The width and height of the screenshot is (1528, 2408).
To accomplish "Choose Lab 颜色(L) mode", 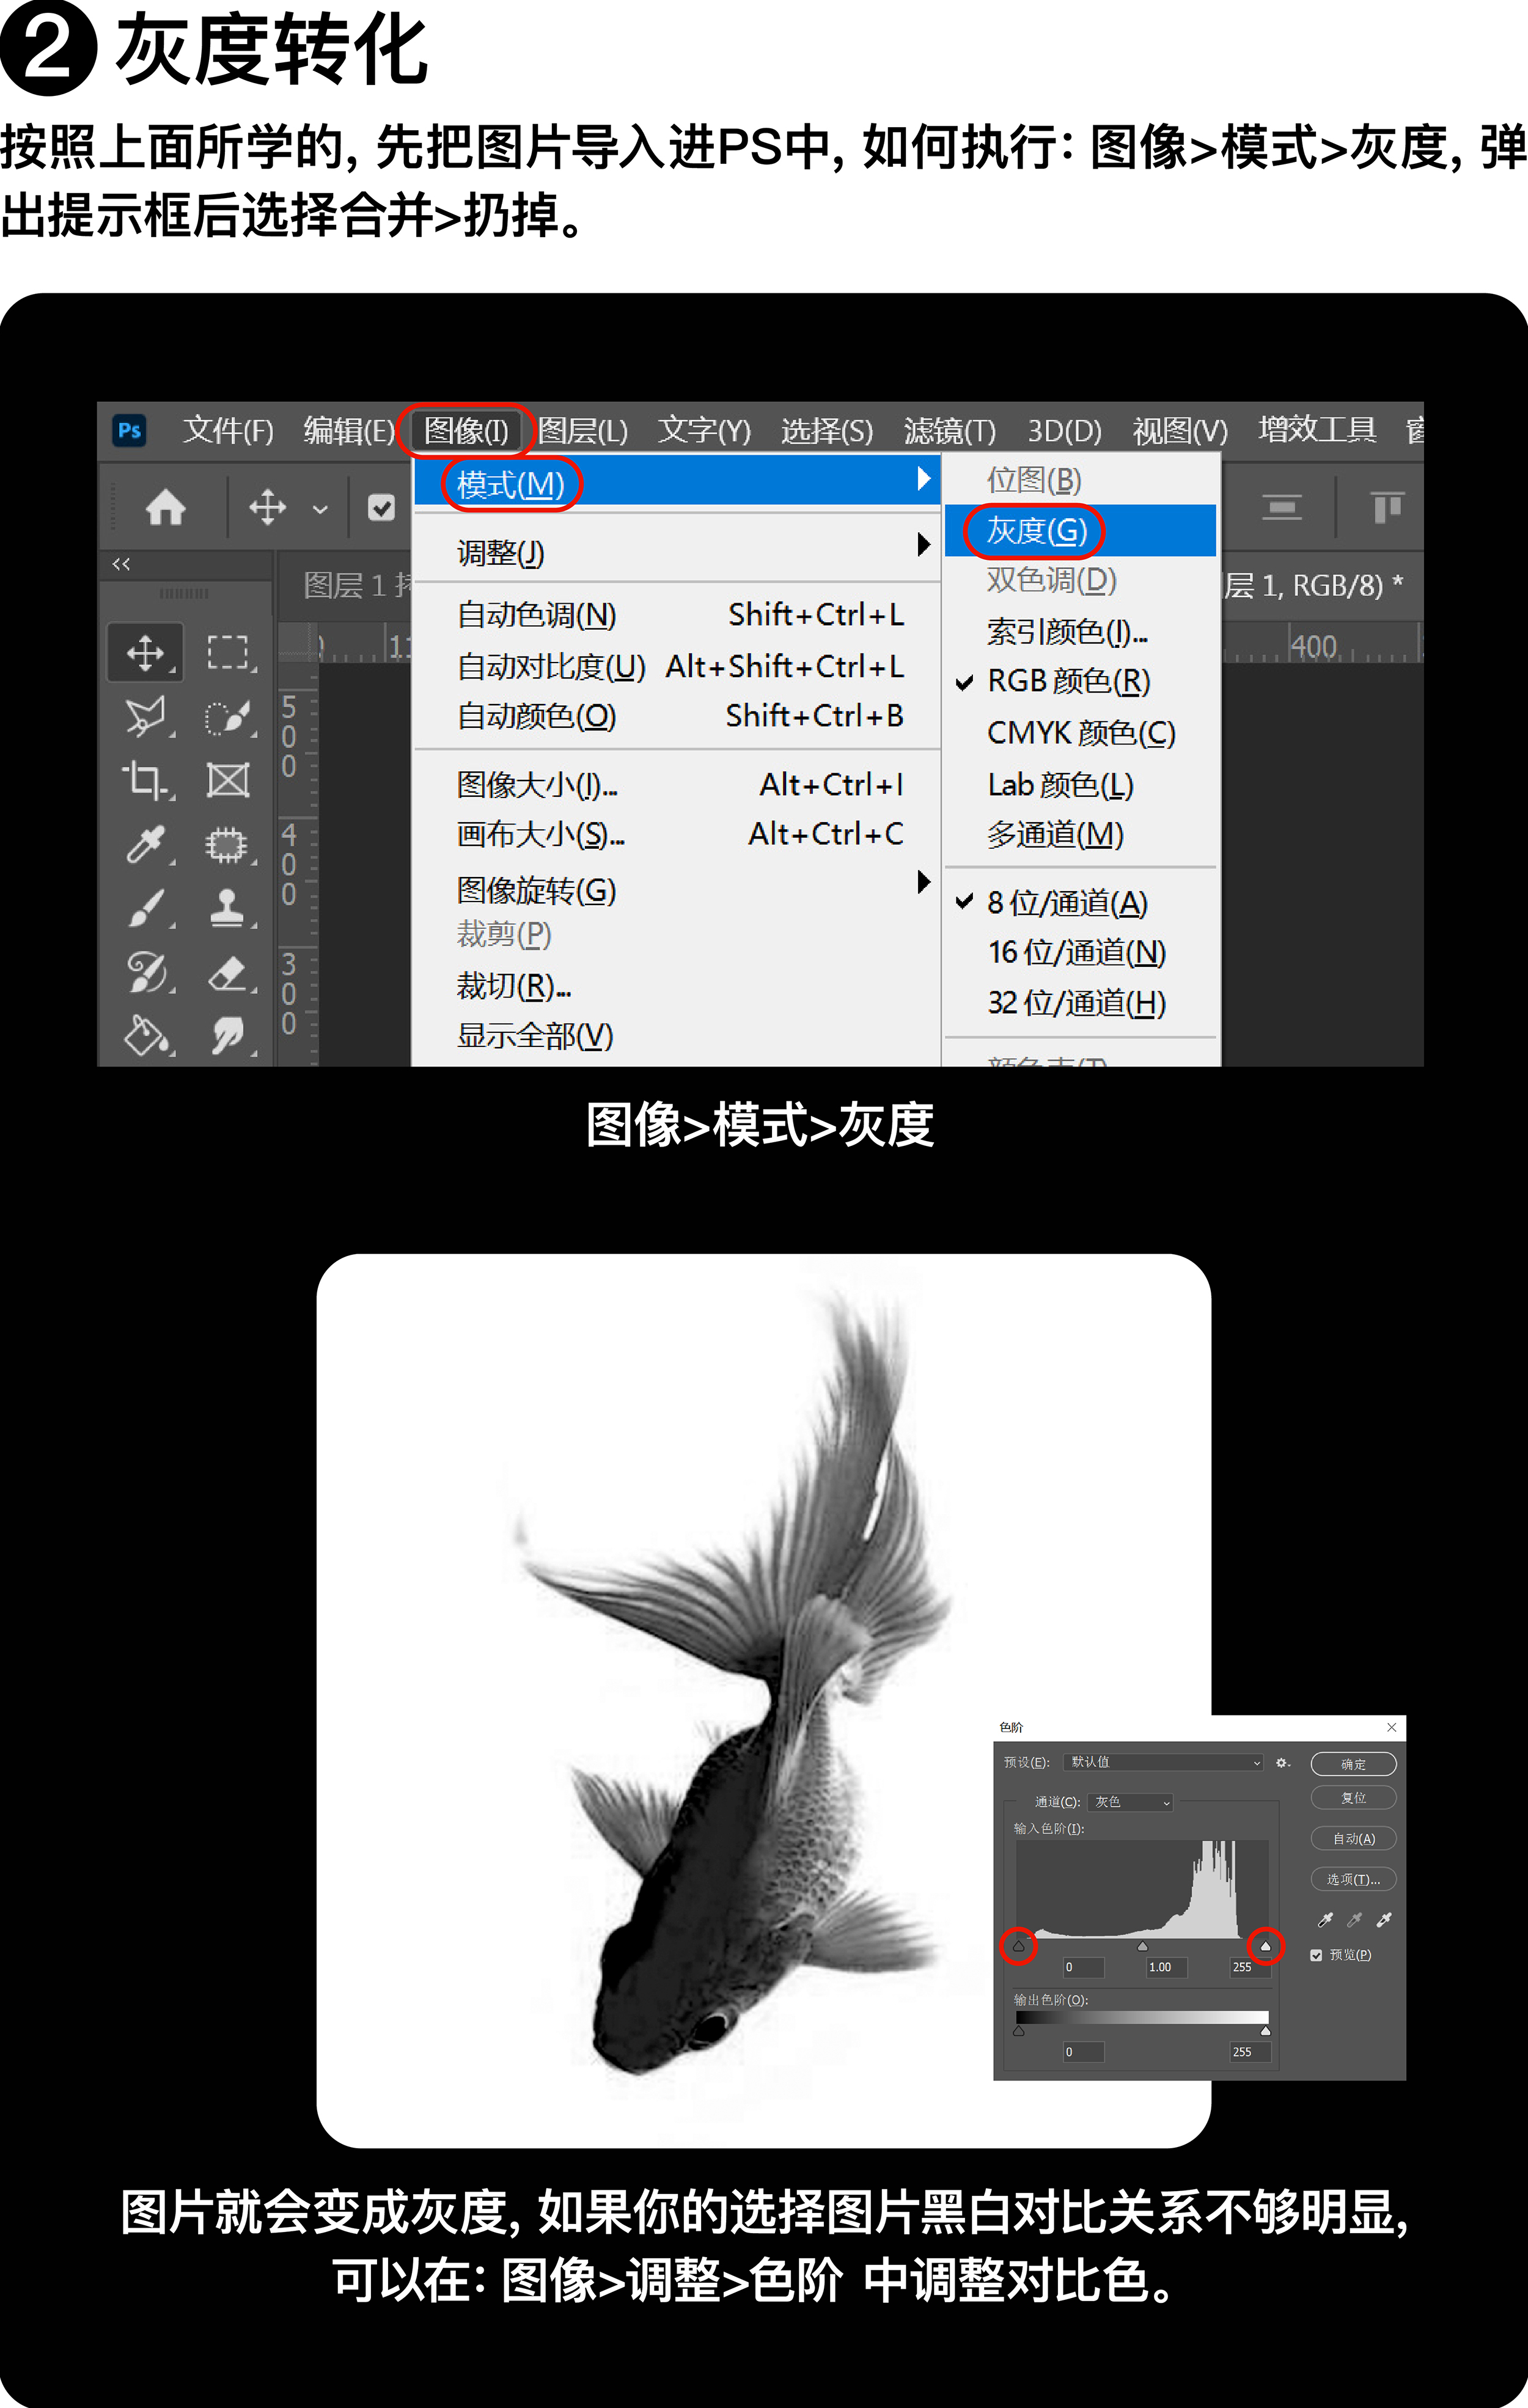I will click(1080, 785).
